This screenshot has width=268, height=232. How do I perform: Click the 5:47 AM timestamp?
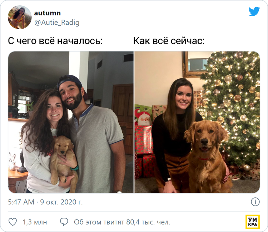click(21, 202)
